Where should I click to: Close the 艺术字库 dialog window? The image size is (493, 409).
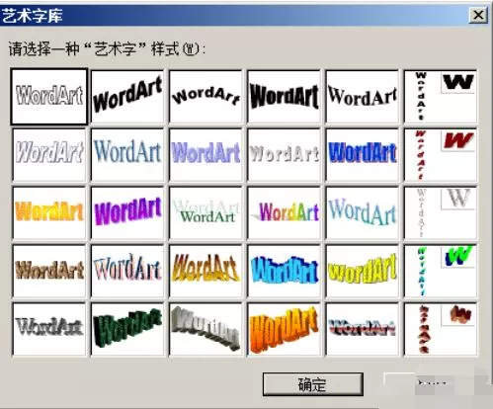[x=478, y=15]
